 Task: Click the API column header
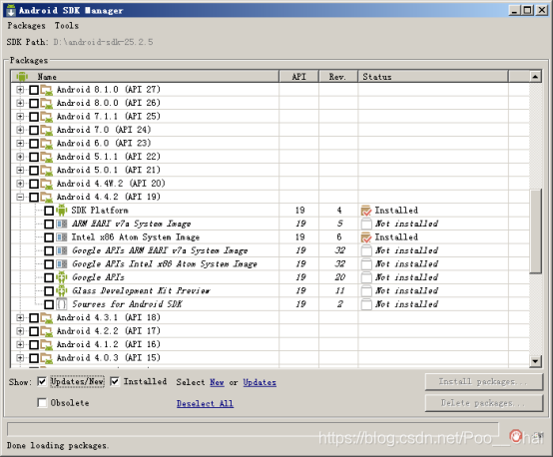[x=298, y=77]
